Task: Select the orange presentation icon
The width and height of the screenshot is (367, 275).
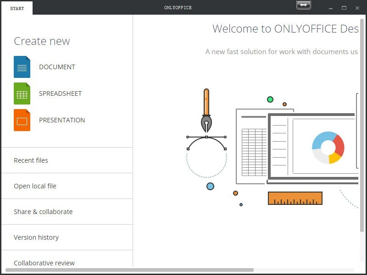Action: [21, 120]
